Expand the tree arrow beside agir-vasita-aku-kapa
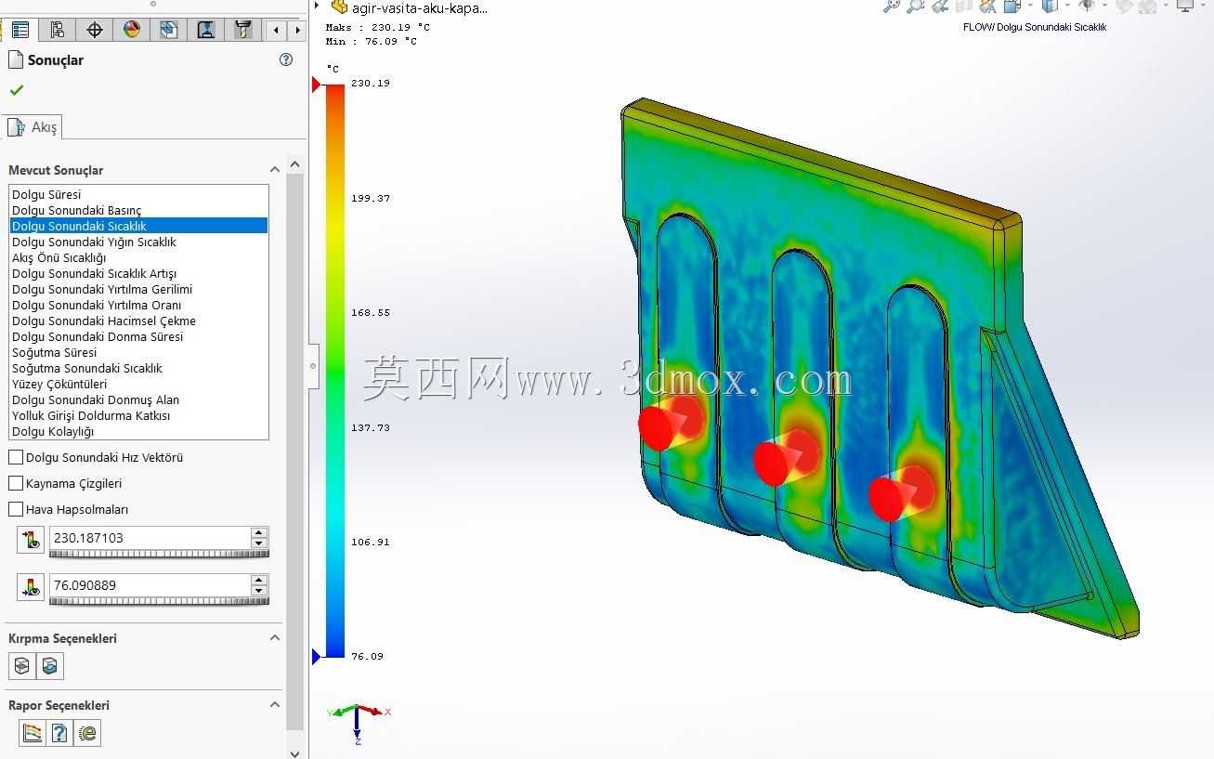Image resolution: width=1214 pixels, height=759 pixels. coord(317,6)
